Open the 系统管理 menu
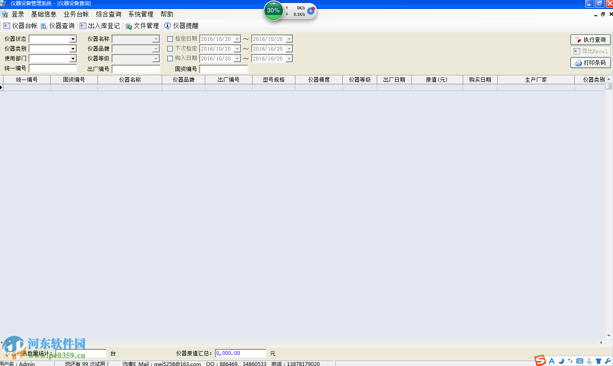Screen dimensions: 613x366 pos(141,14)
